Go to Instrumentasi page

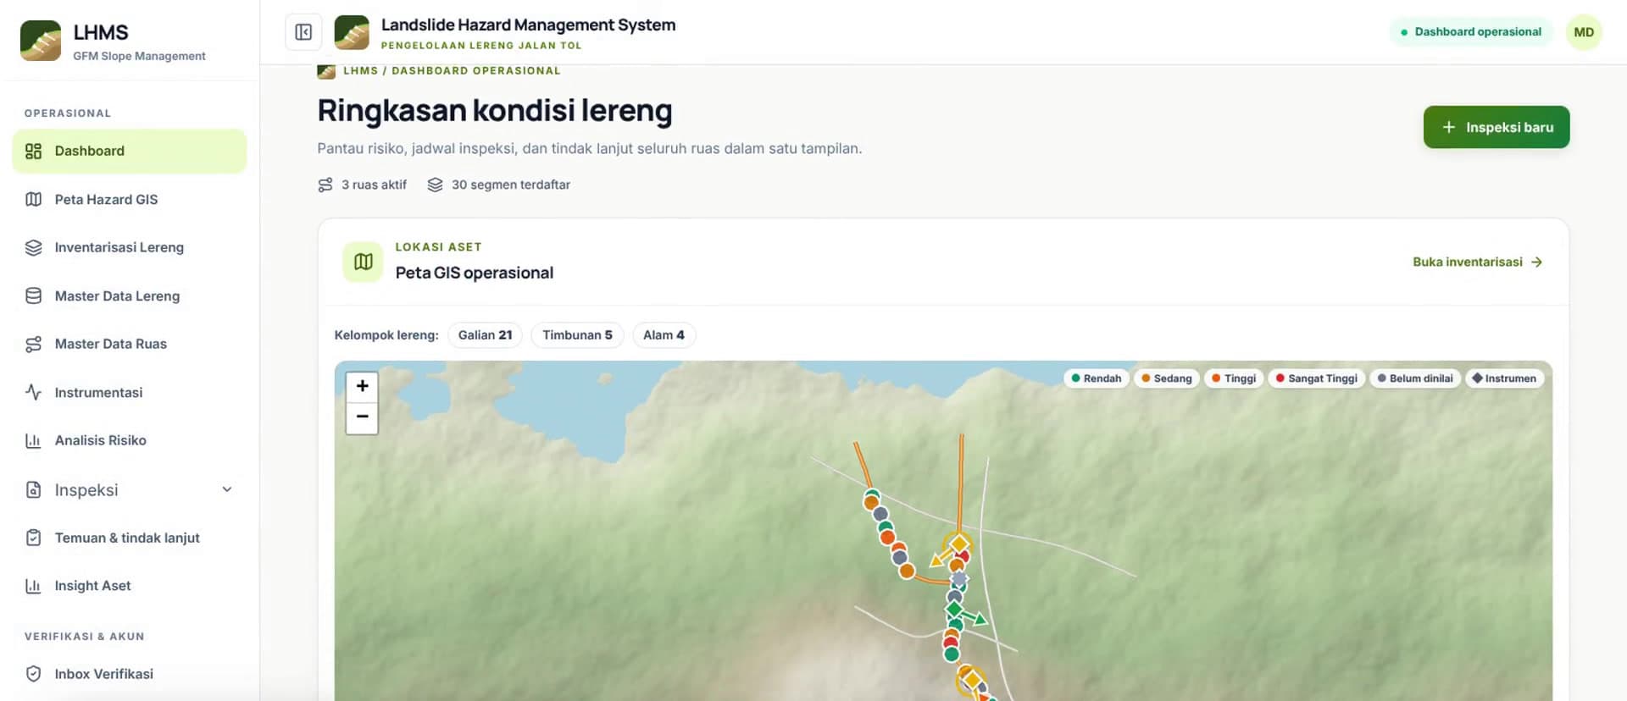[x=130, y=392]
